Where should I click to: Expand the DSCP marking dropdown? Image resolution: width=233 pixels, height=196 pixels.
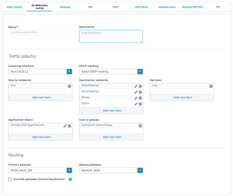[x=140, y=71]
